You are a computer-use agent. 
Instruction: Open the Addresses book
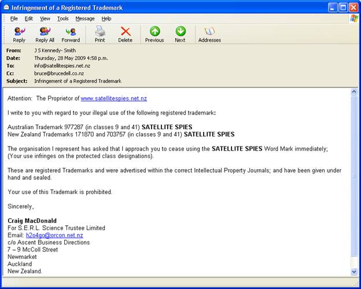tap(209, 35)
